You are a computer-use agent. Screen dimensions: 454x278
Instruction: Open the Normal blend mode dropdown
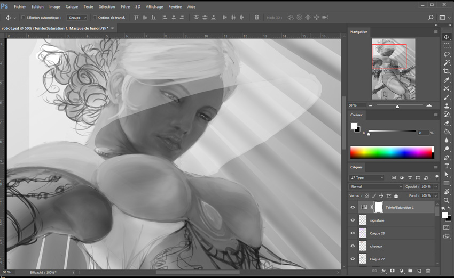(376, 187)
